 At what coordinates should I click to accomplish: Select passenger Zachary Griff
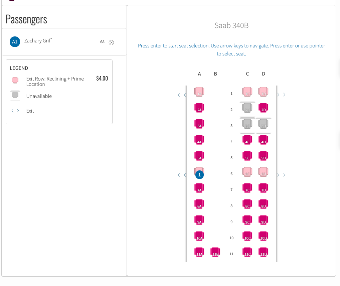click(x=38, y=41)
